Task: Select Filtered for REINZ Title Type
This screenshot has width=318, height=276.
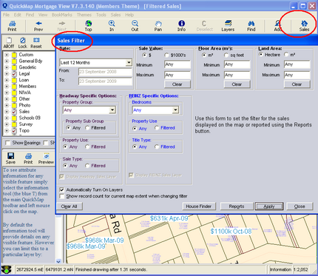Action: point(157,147)
